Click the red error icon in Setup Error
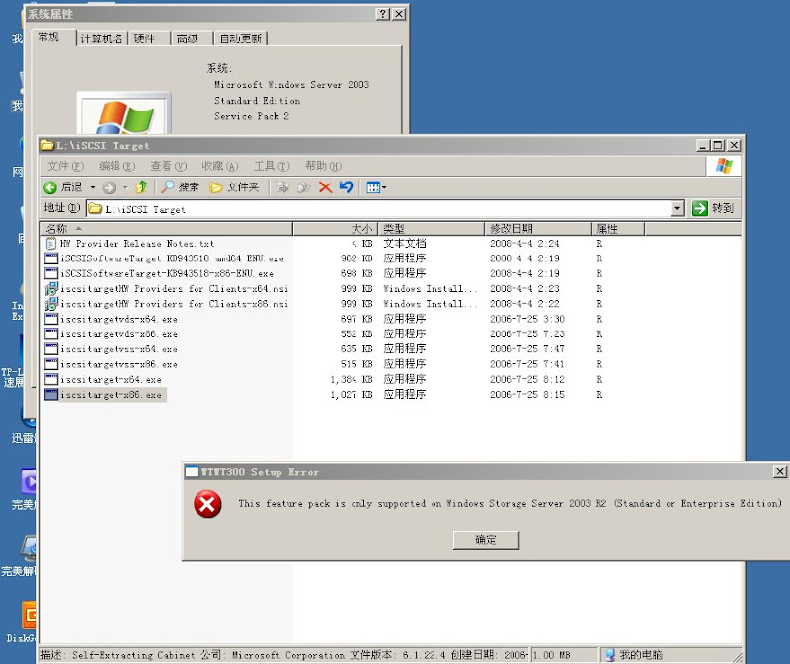Image resolution: width=790 pixels, height=664 pixels. (x=207, y=504)
